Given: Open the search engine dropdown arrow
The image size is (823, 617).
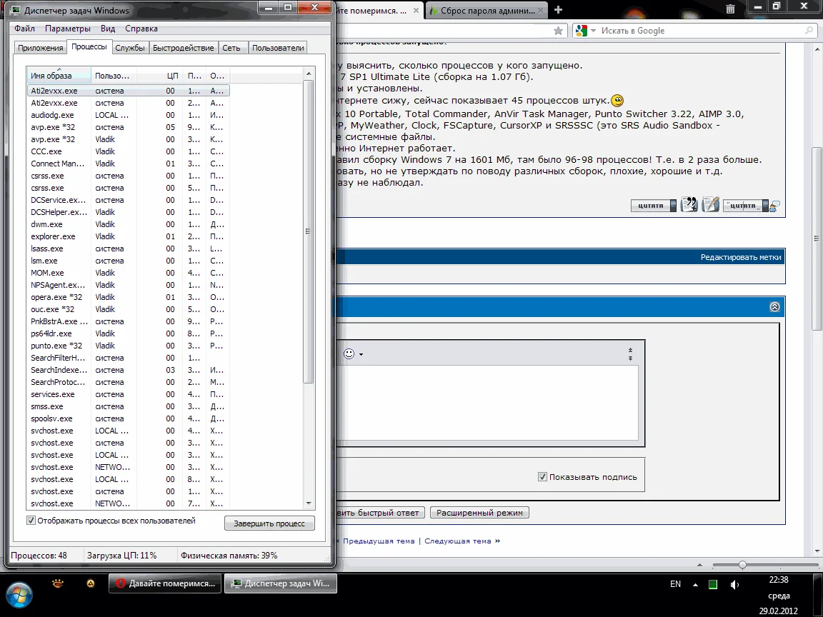Looking at the screenshot, I should (594, 31).
